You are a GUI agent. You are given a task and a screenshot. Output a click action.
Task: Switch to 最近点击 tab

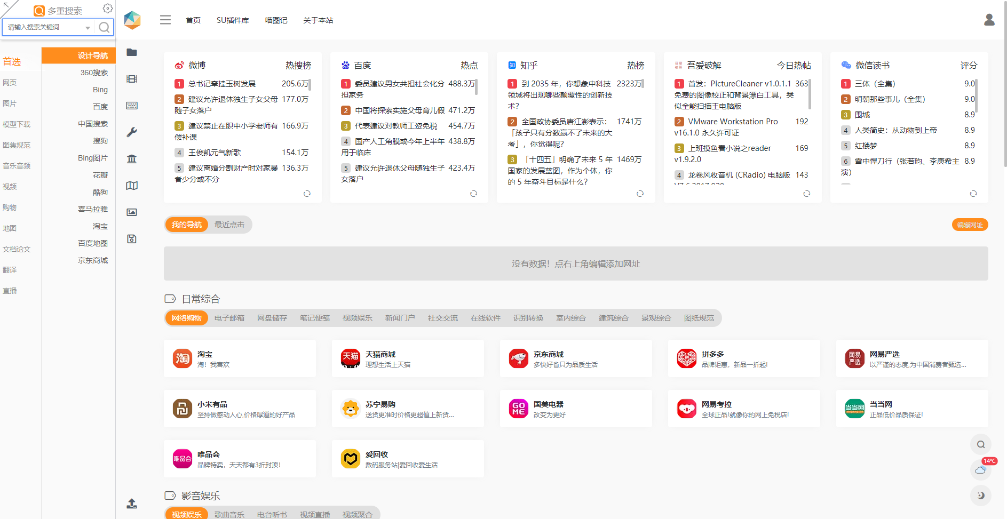pos(229,225)
